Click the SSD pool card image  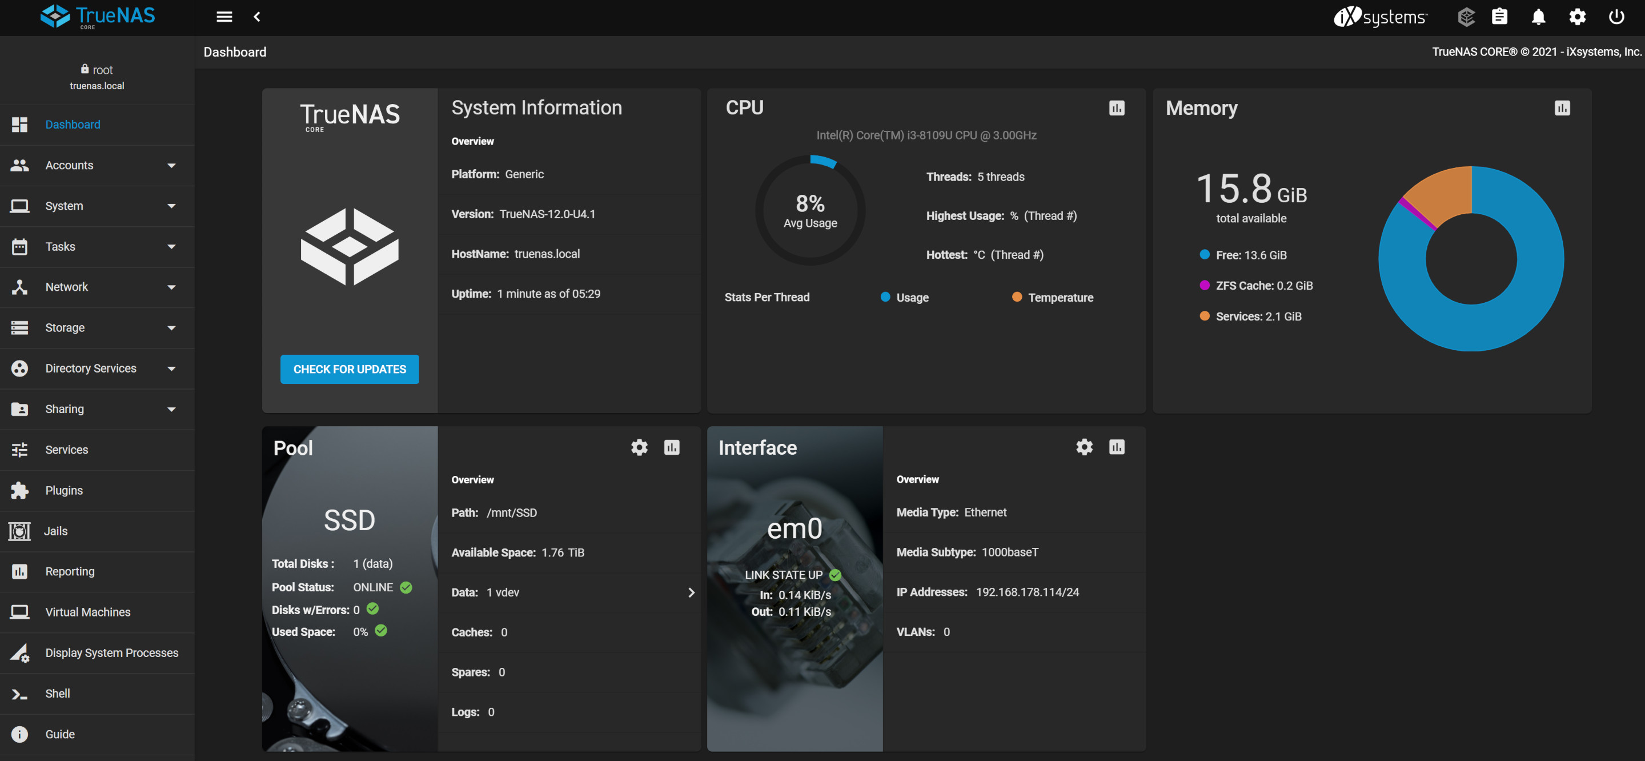click(x=350, y=588)
